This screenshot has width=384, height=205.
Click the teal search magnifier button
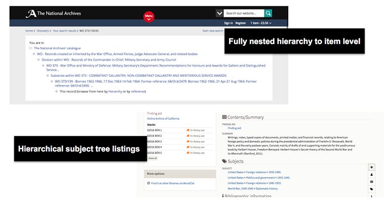coord(268,13)
